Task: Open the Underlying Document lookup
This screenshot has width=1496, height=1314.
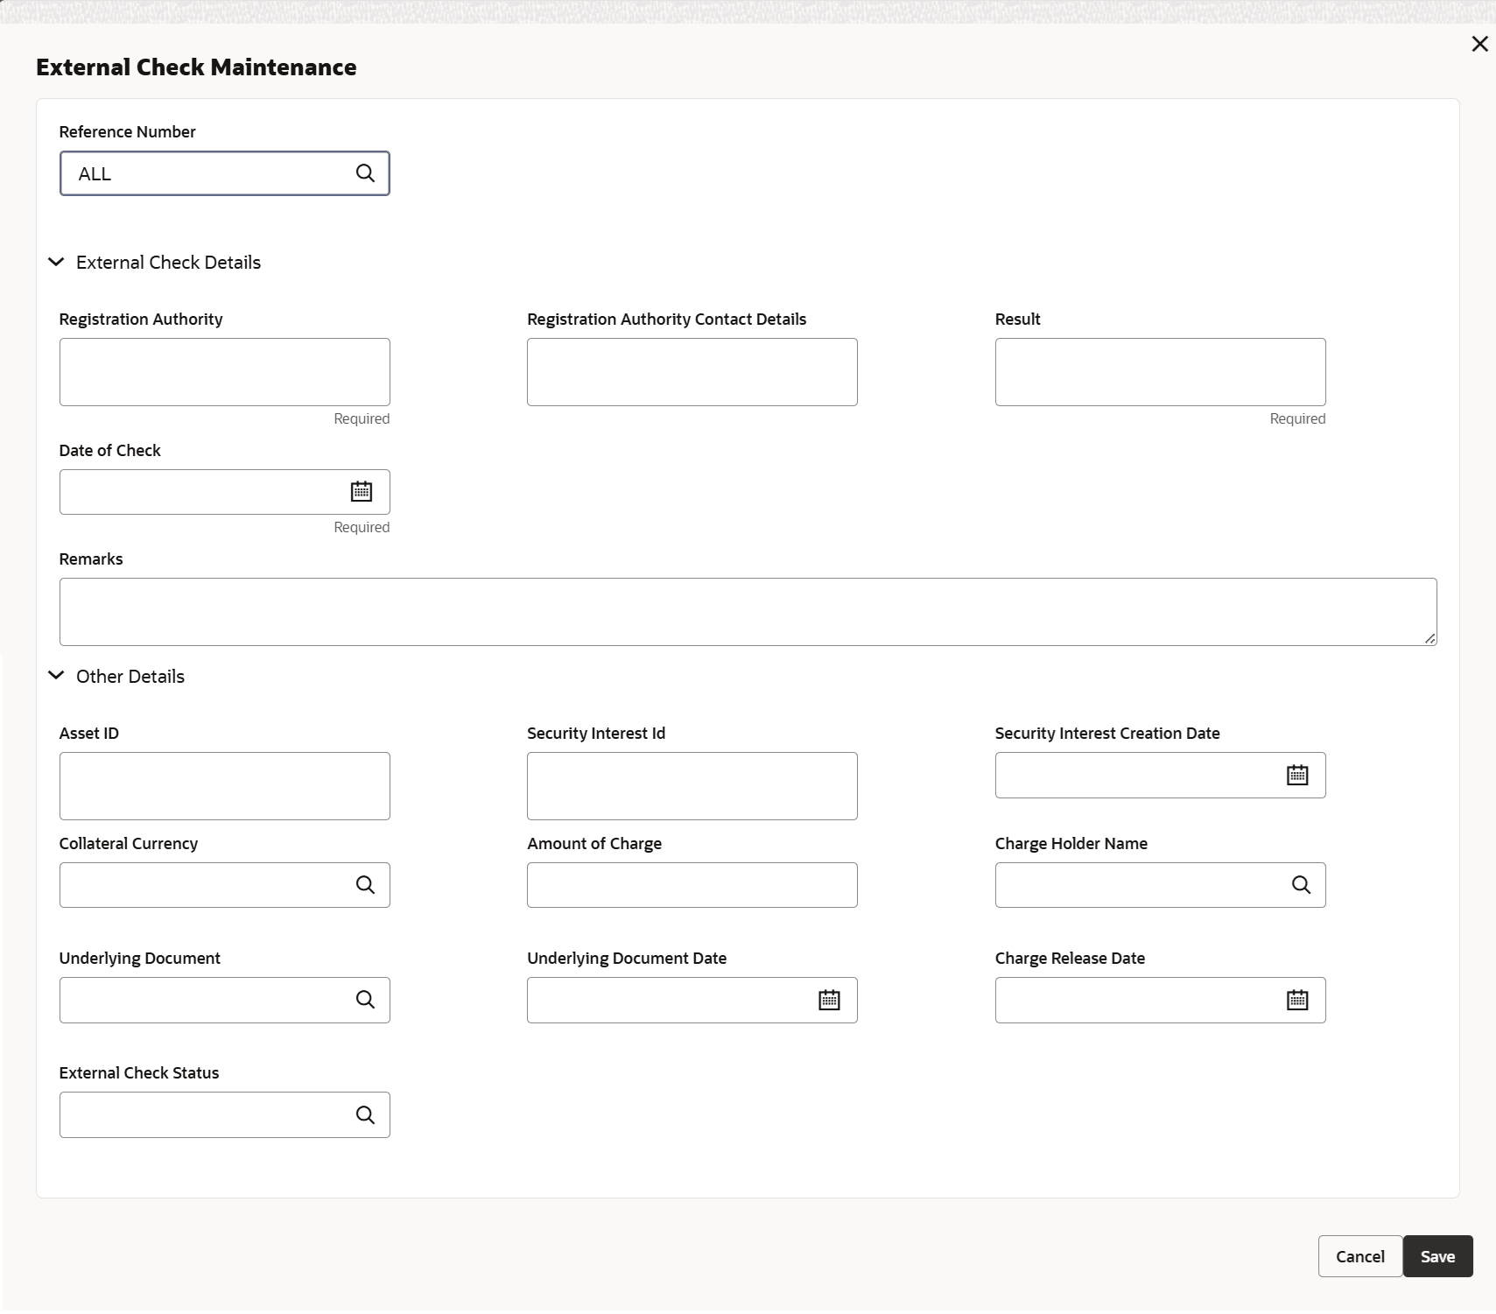Action: point(365,1000)
